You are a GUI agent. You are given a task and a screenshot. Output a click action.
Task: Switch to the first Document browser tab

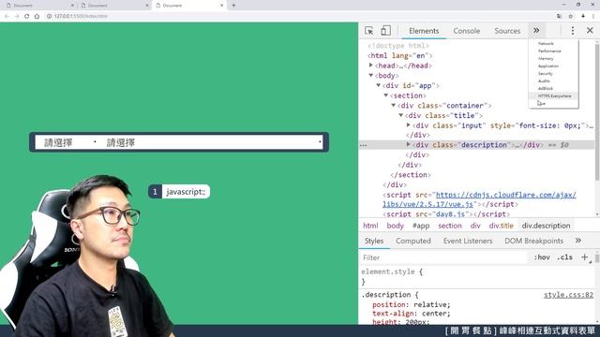[x=38, y=6]
